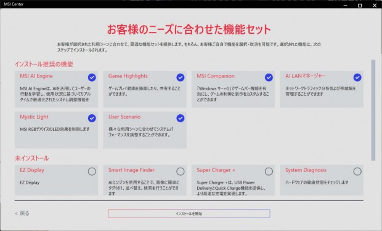Click the User Scenario title text
This screenshot has width=382, height=231.
[x=124, y=117]
